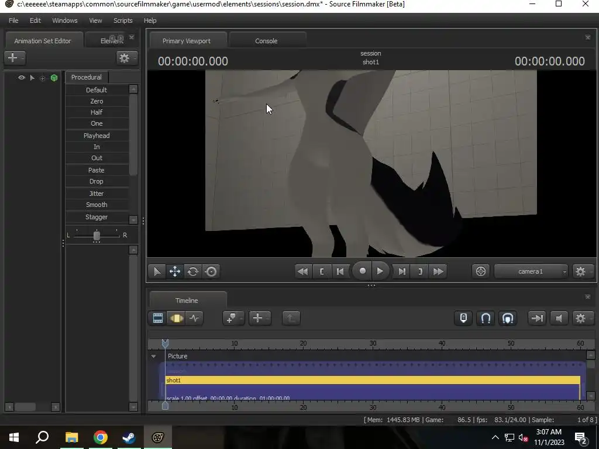Select the rotate manipulator tool

coord(193,271)
